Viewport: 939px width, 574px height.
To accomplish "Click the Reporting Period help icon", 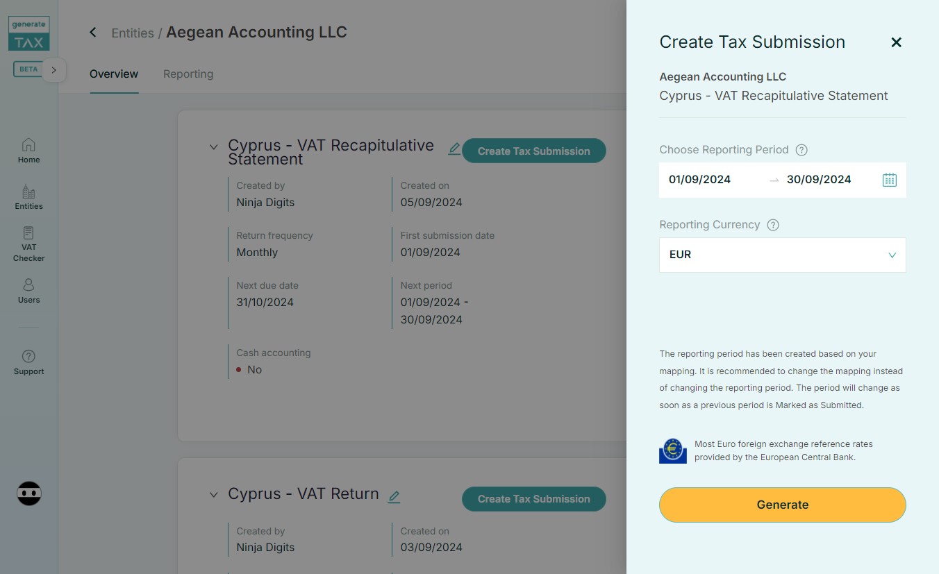I will pos(801,150).
